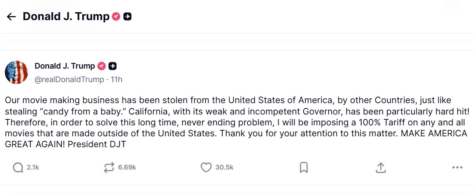
Task: Click the back arrow in header
Action: (11, 17)
